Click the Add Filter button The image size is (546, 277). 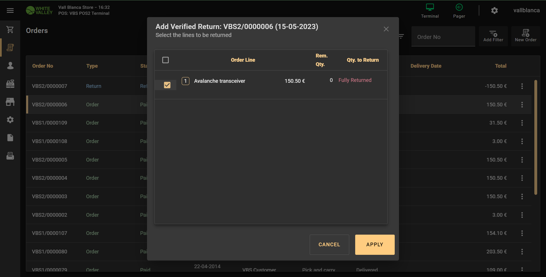point(493,36)
